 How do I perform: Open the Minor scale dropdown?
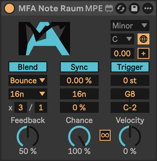(130, 25)
